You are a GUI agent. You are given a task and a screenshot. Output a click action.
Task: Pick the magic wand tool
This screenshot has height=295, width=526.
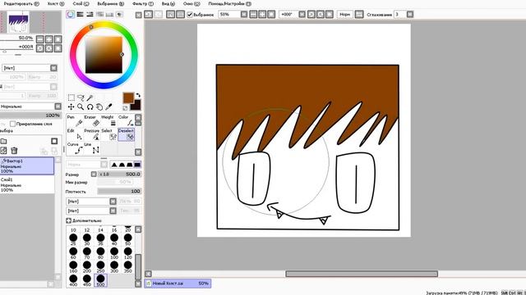(x=90, y=98)
